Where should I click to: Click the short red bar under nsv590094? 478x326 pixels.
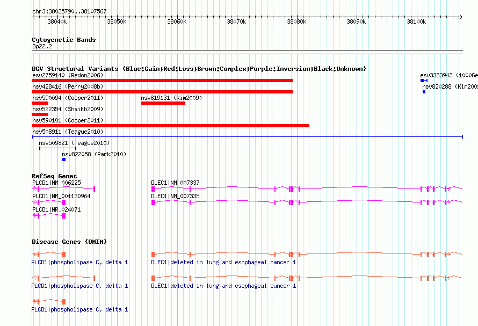40,103
